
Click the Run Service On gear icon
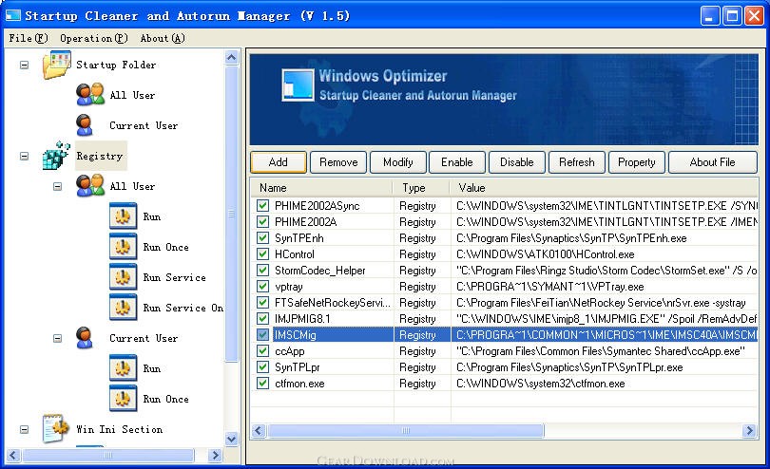123,308
